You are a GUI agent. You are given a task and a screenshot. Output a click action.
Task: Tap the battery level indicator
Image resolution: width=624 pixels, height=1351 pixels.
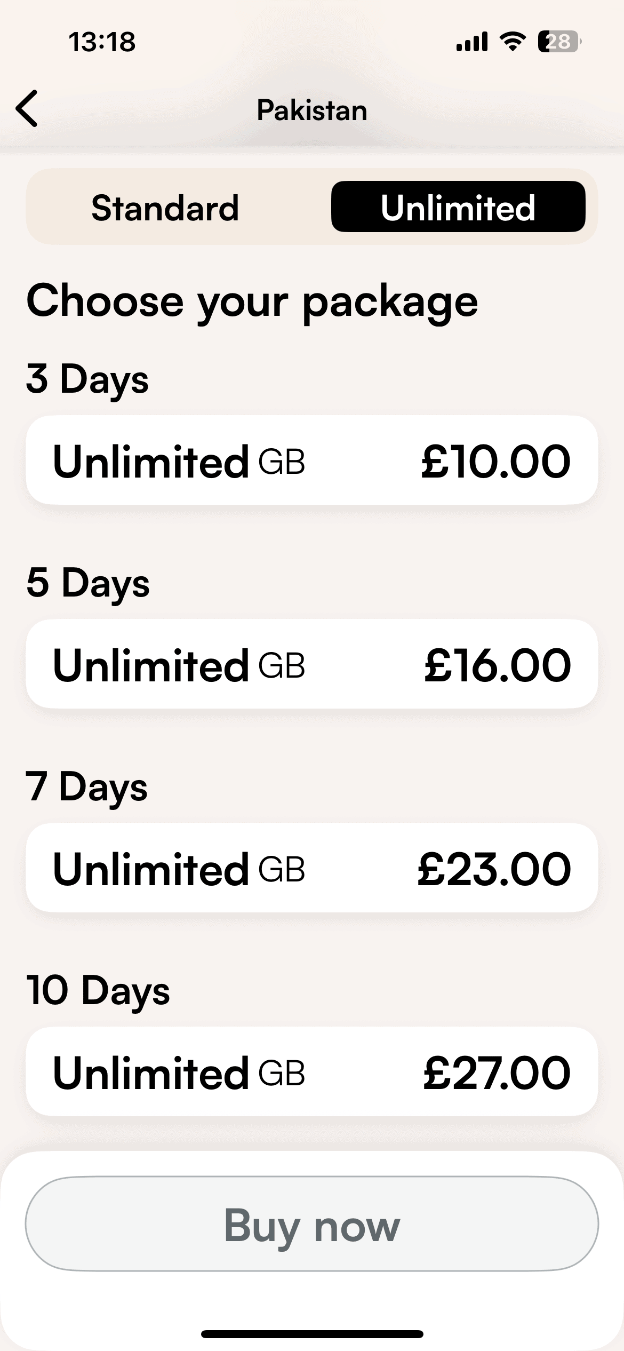point(558,42)
